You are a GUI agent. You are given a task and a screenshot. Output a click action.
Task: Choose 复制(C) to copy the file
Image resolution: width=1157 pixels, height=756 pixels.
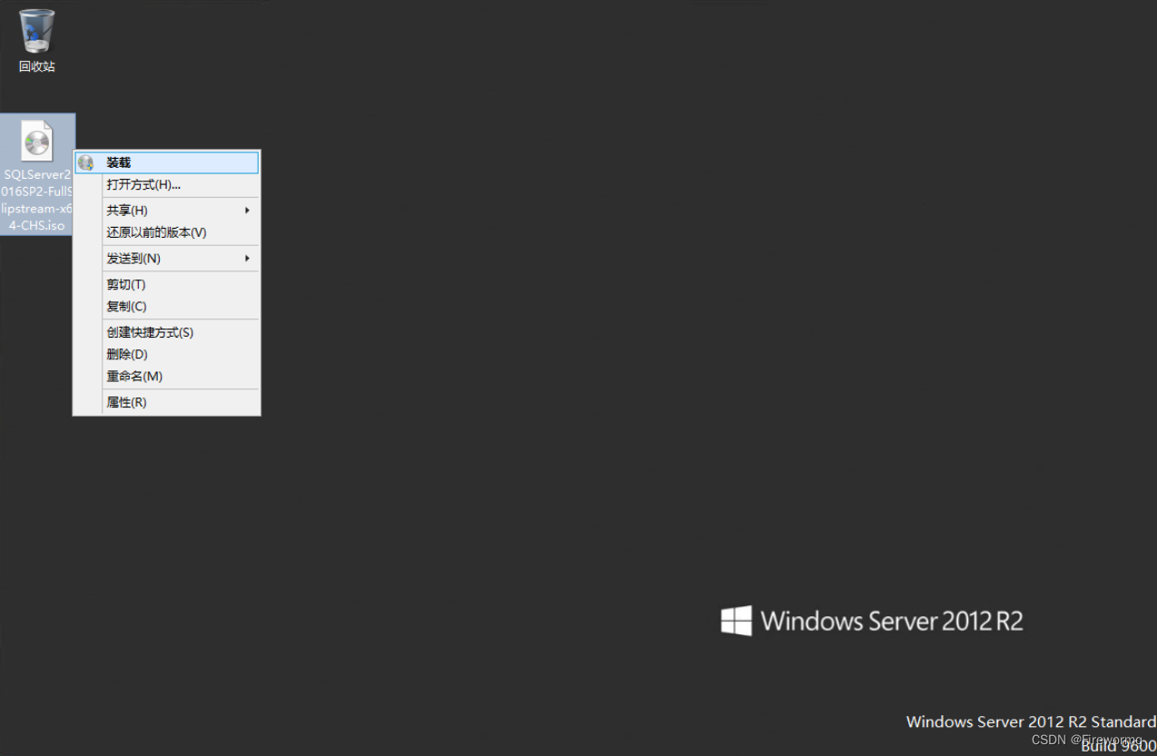[x=167, y=307]
